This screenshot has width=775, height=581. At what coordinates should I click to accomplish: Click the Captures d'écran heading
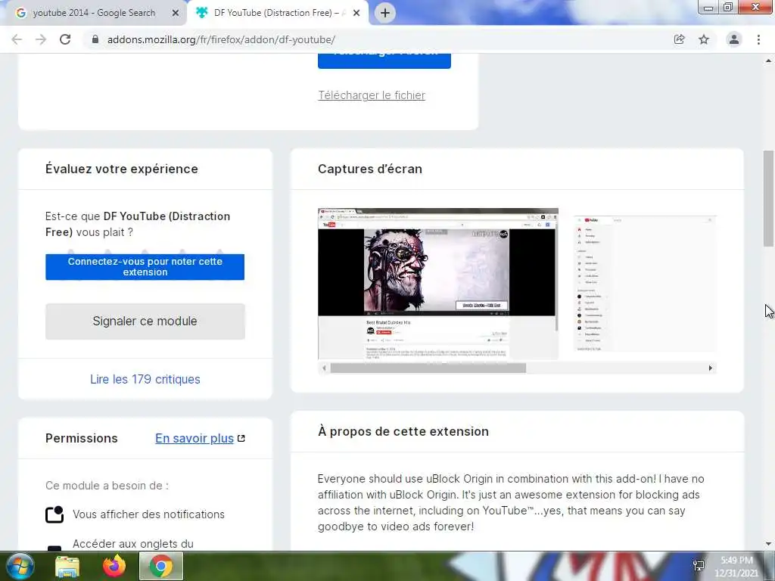pyautogui.click(x=370, y=169)
